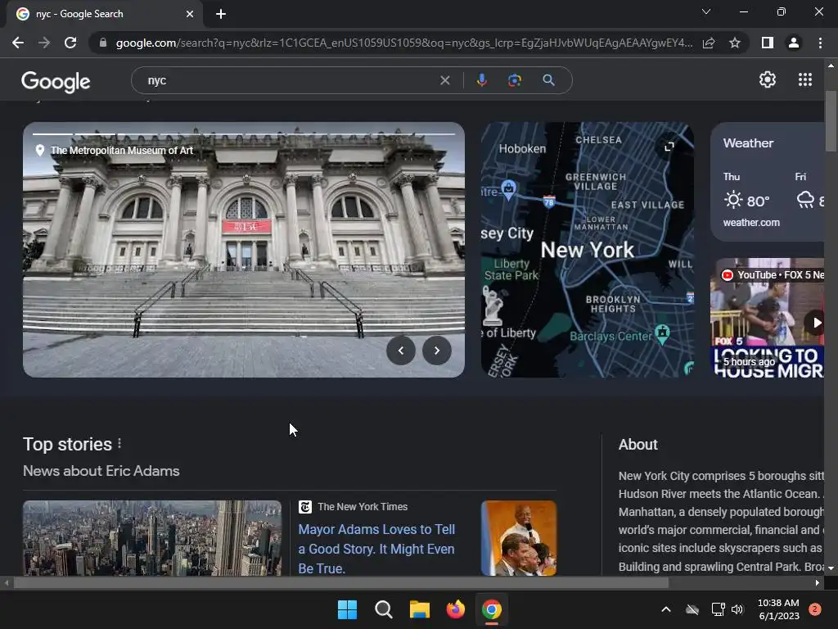The image size is (838, 629).
Task: Show the previous carousel photo
Action: (401, 351)
